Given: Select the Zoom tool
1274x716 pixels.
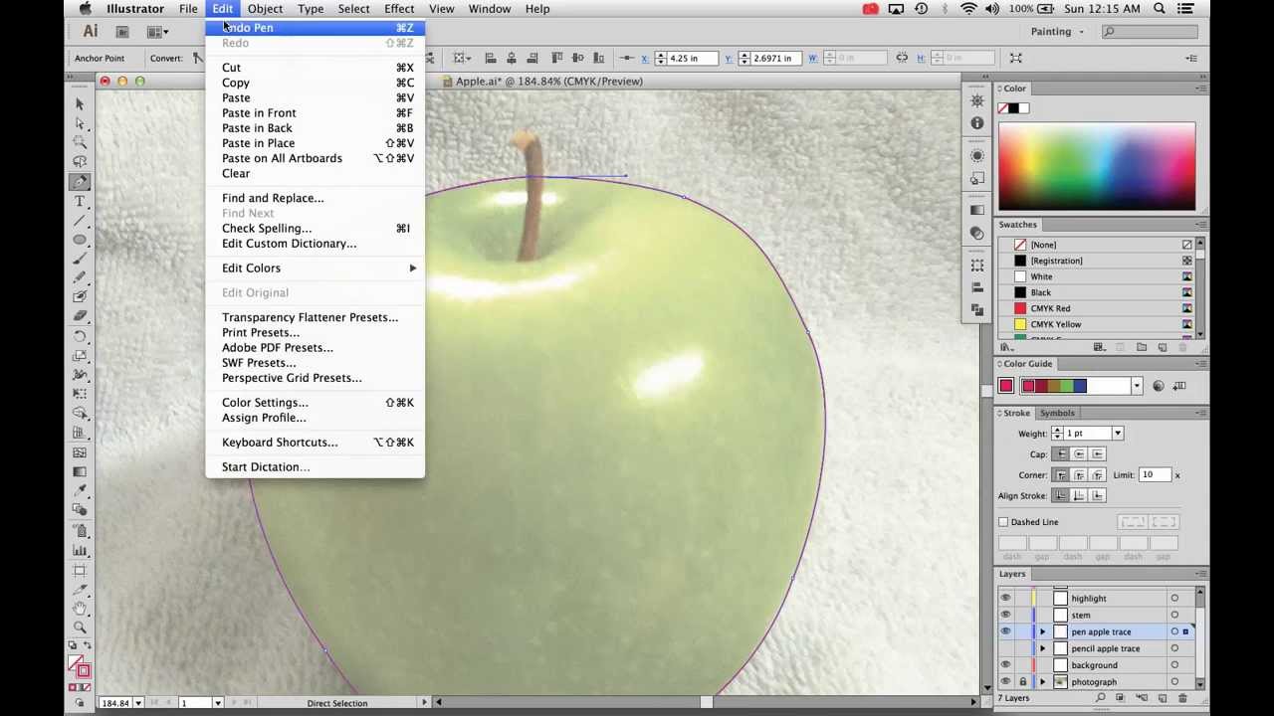Looking at the screenshot, I should tap(80, 627).
